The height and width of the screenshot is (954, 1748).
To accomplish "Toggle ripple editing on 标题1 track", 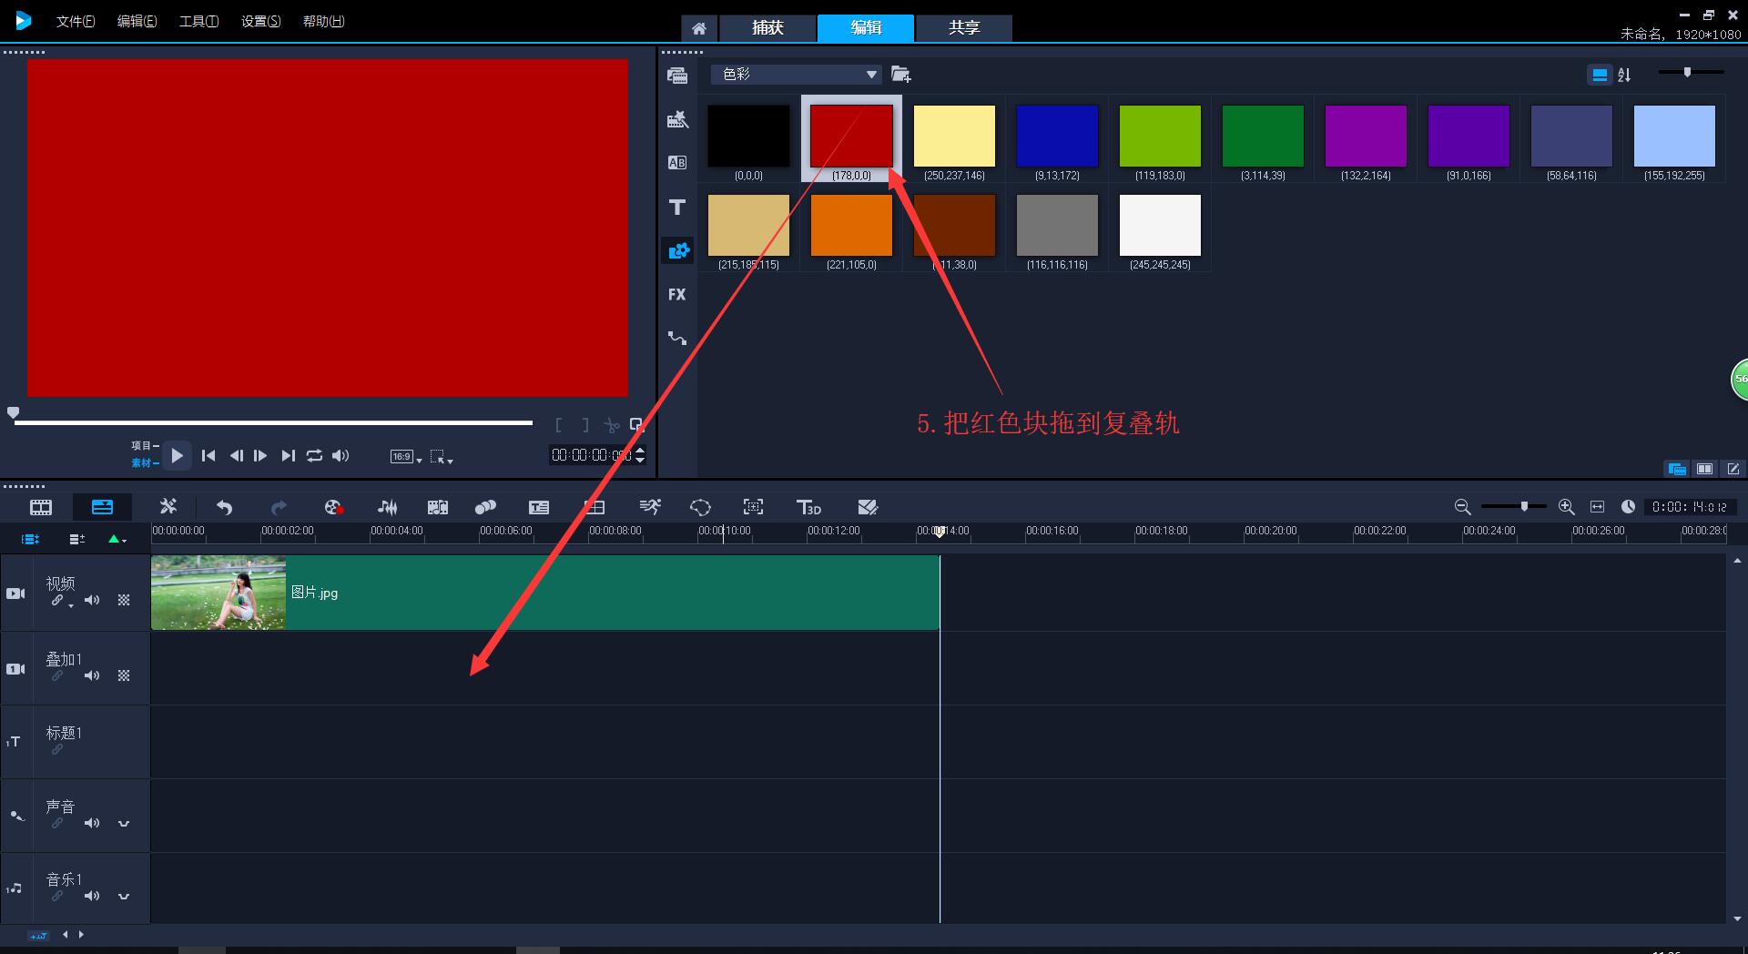I will coord(57,749).
